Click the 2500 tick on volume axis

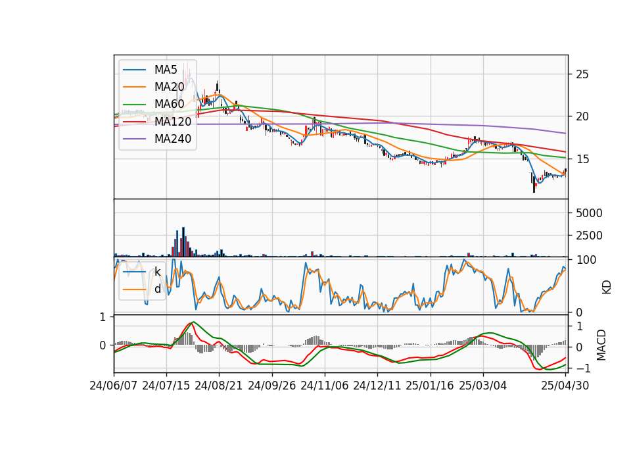tap(589, 236)
